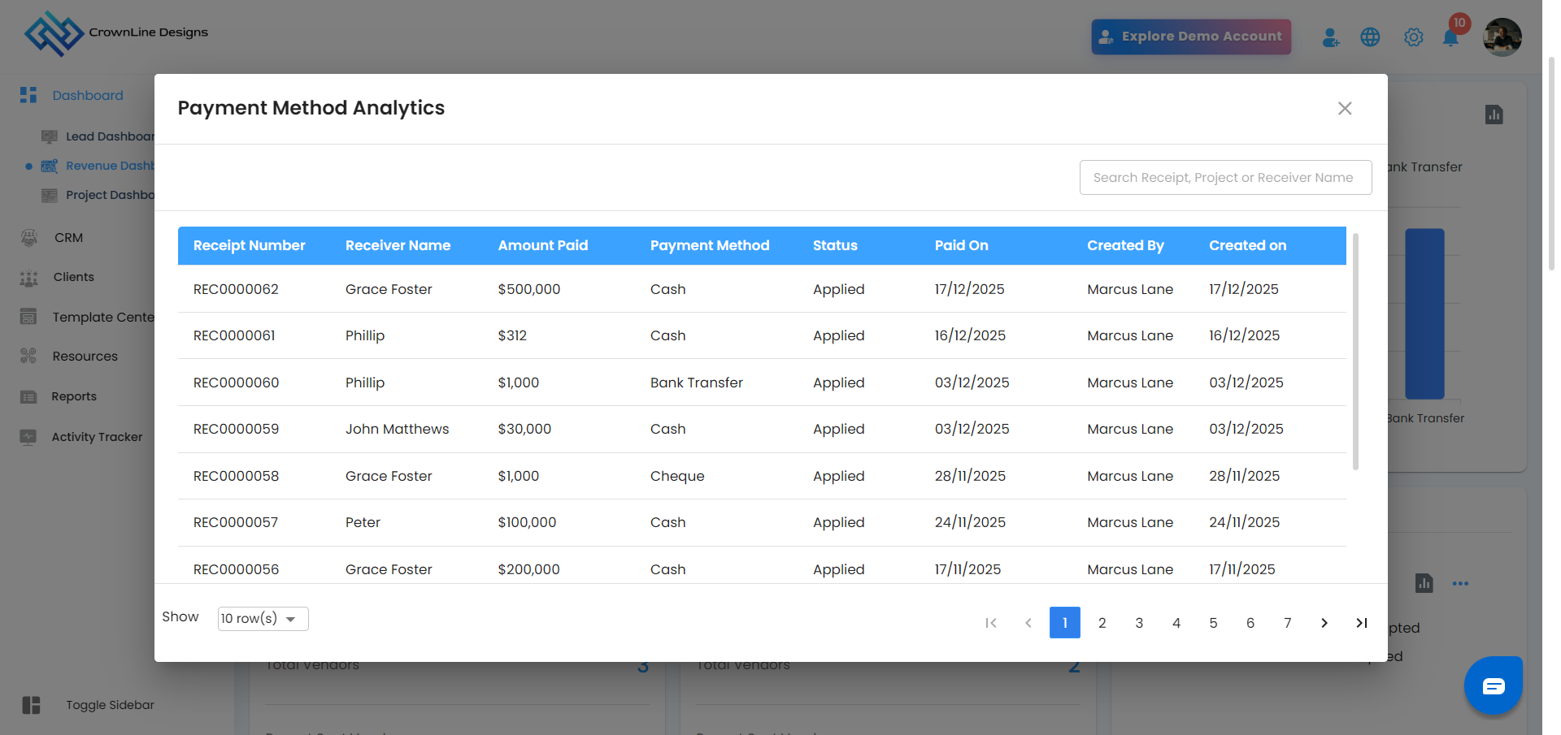1561x735 pixels.
Task: Close the Payment Method Analytics dialog
Action: [1345, 109]
